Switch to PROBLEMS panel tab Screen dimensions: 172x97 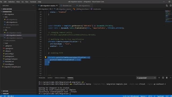coord(42,78)
